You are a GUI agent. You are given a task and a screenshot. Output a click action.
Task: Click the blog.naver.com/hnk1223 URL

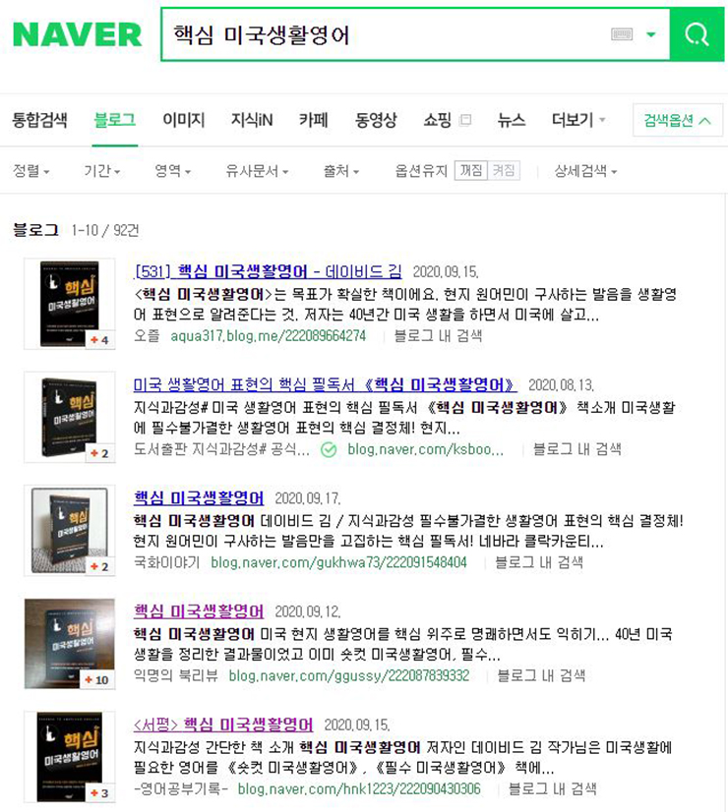(359, 789)
